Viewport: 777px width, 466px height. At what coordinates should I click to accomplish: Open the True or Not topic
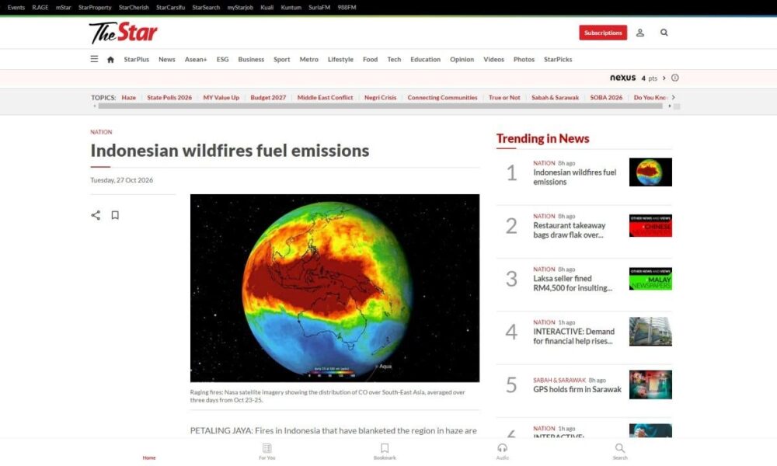coord(504,98)
